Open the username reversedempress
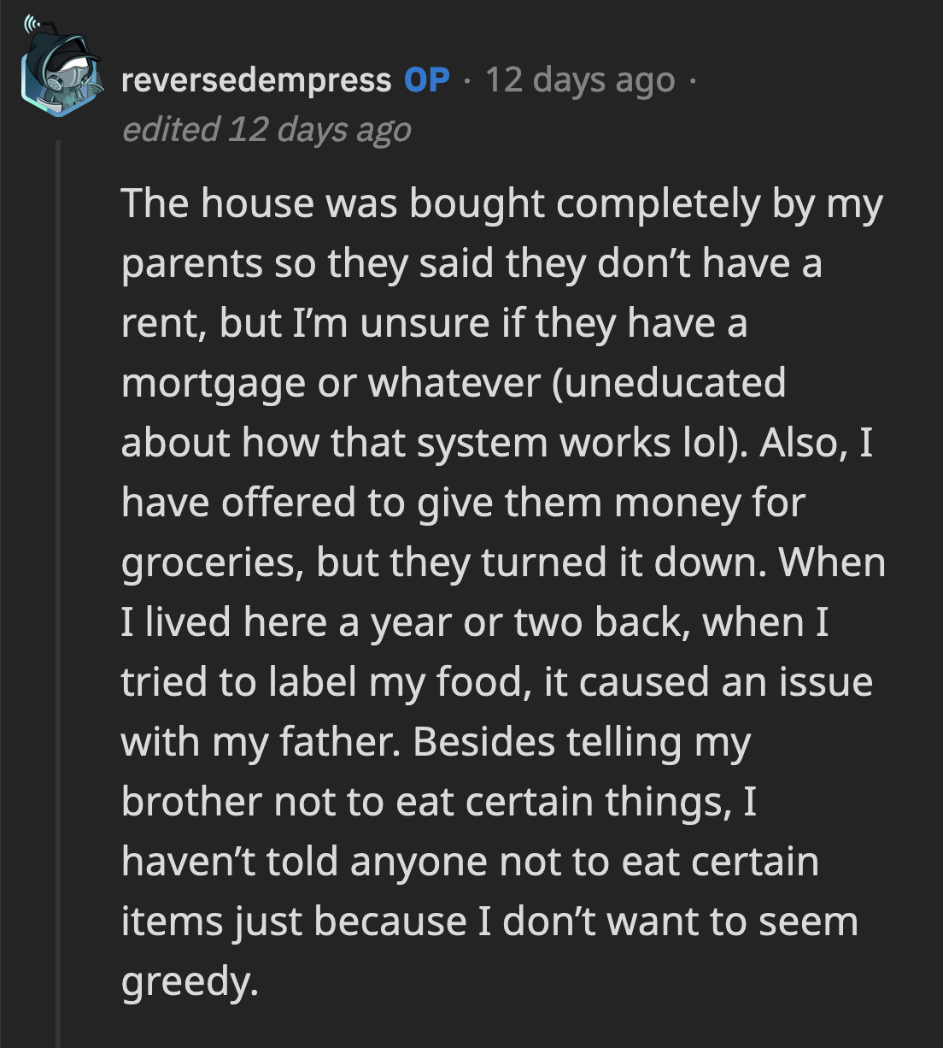 tap(256, 80)
